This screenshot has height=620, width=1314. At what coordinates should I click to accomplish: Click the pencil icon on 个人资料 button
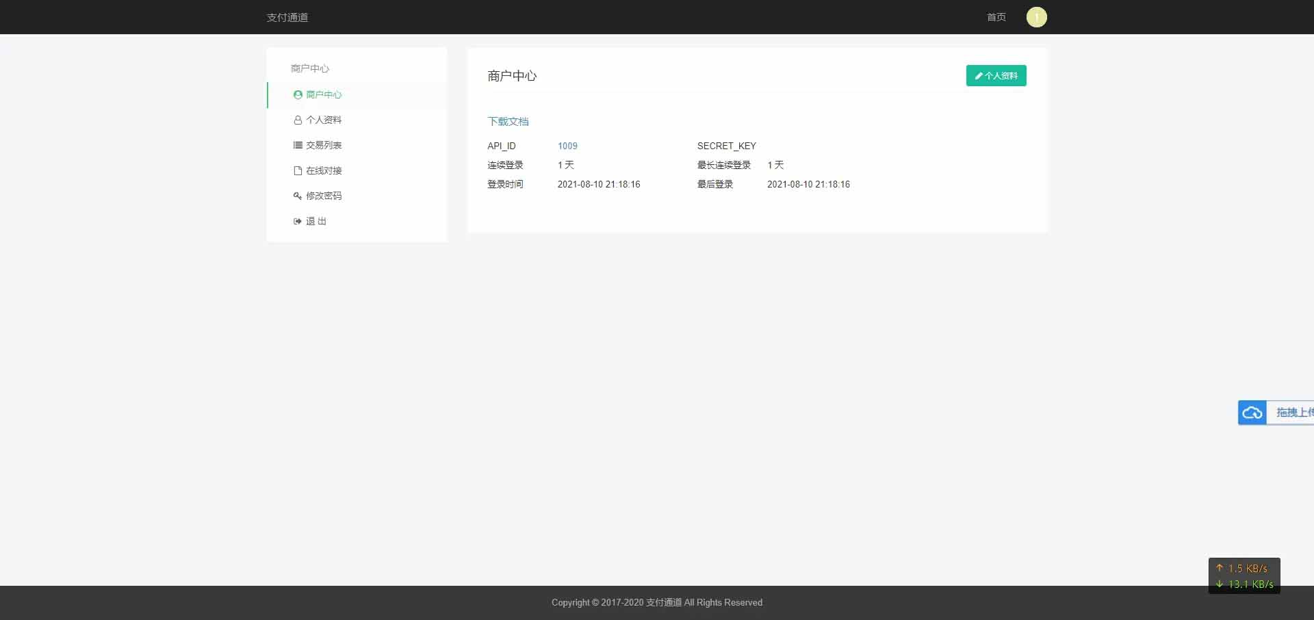[978, 75]
